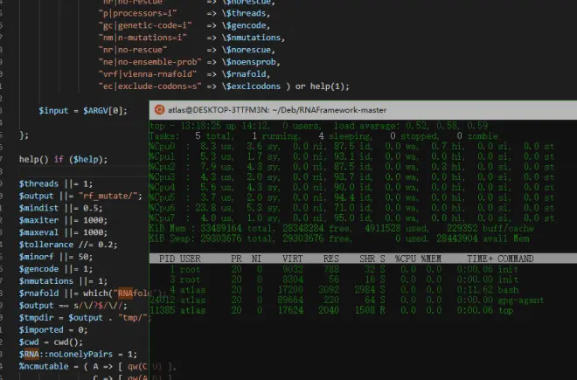
Task: Click the "p|processors=i" option string
Action: (137, 13)
